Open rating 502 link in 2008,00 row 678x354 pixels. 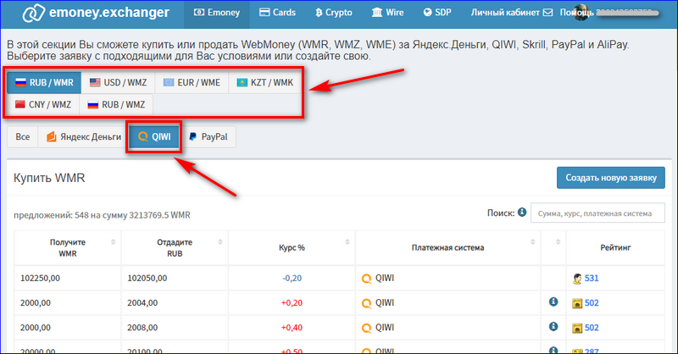pyautogui.click(x=592, y=327)
